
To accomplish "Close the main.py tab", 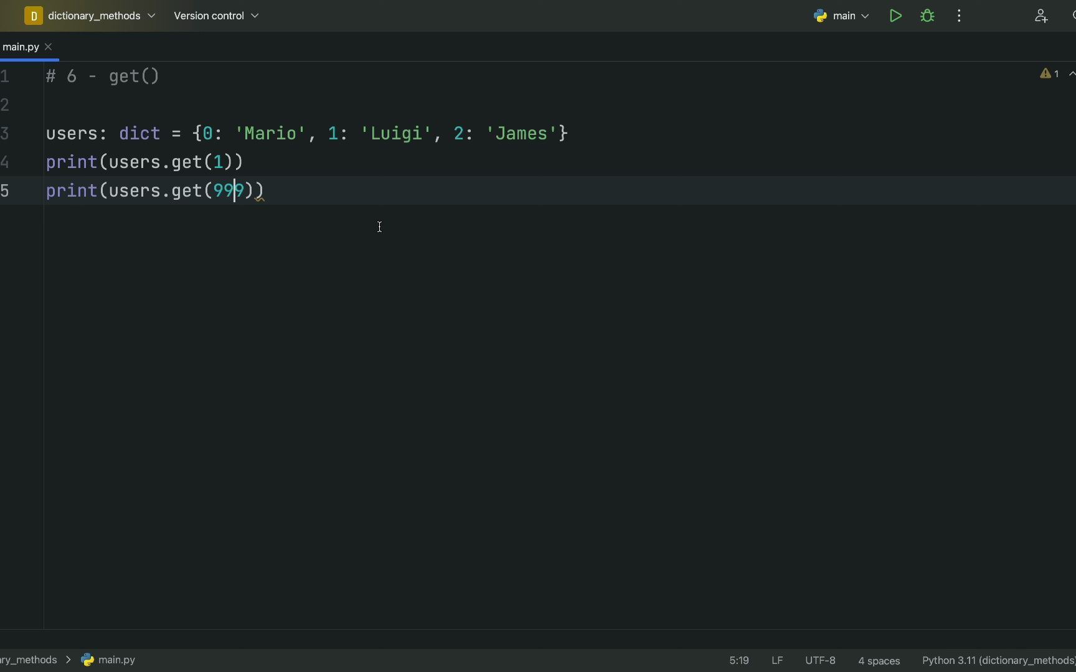I will pos(49,47).
